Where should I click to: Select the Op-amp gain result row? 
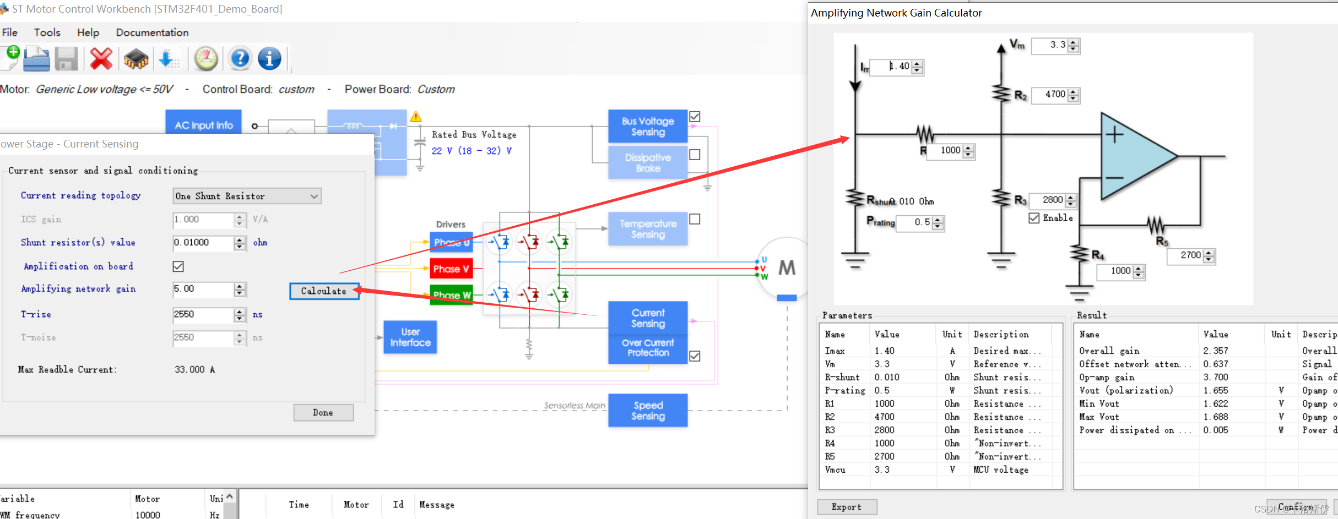(1205, 377)
